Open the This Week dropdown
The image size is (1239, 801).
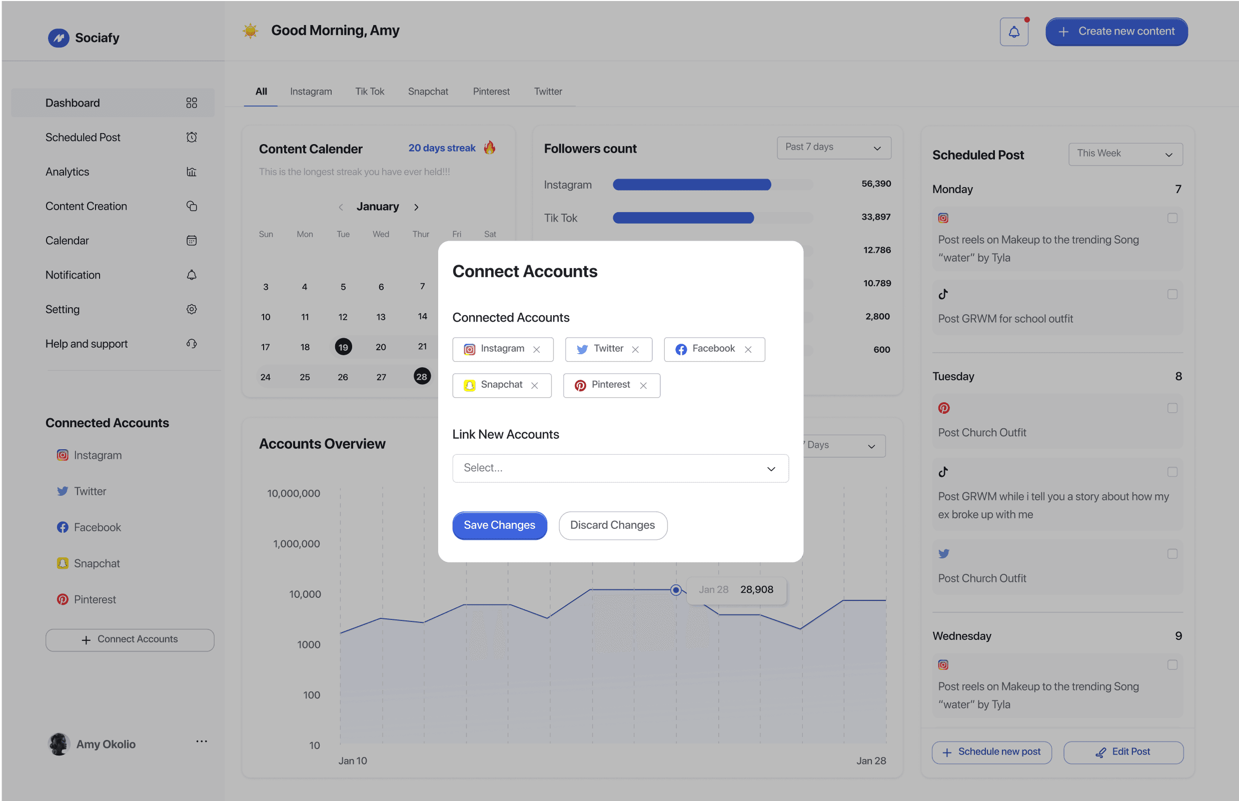point(1125,154)
